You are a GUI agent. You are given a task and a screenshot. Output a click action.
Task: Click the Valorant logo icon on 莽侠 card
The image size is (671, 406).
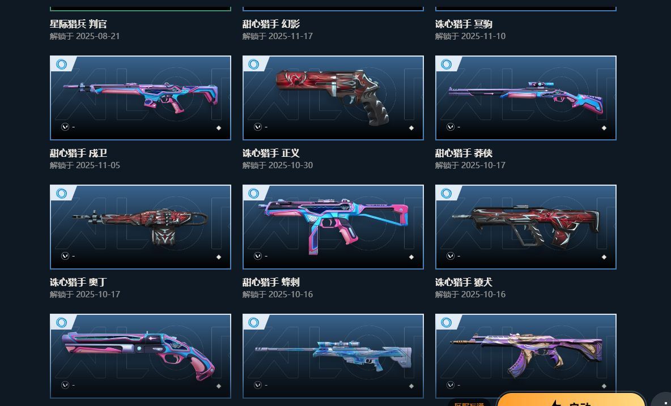click(x=450, y=127)
